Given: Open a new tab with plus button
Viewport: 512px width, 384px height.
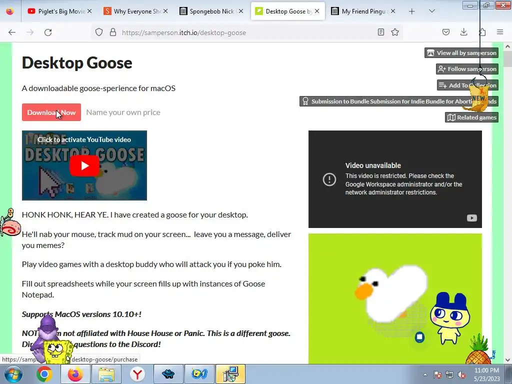Looking at the screenshot, I should pyautogui.click(x=412, y=11).
